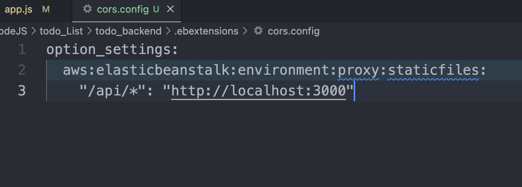
Task: Expand the chevron after todo_List breadcrumb
Action: [x=89, y=31]
